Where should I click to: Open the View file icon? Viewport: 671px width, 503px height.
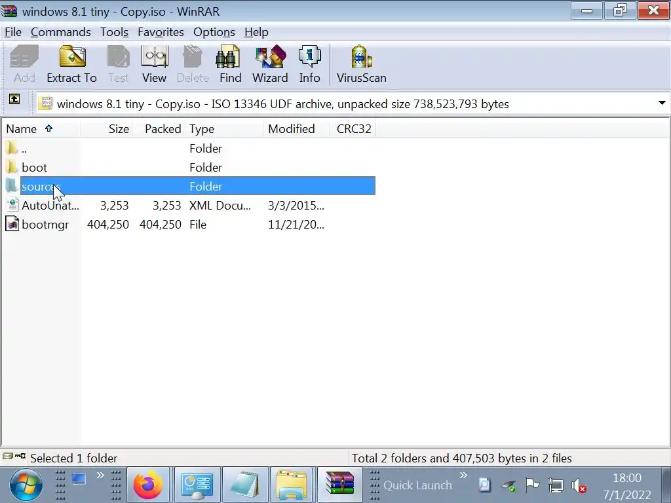(154, 64)
